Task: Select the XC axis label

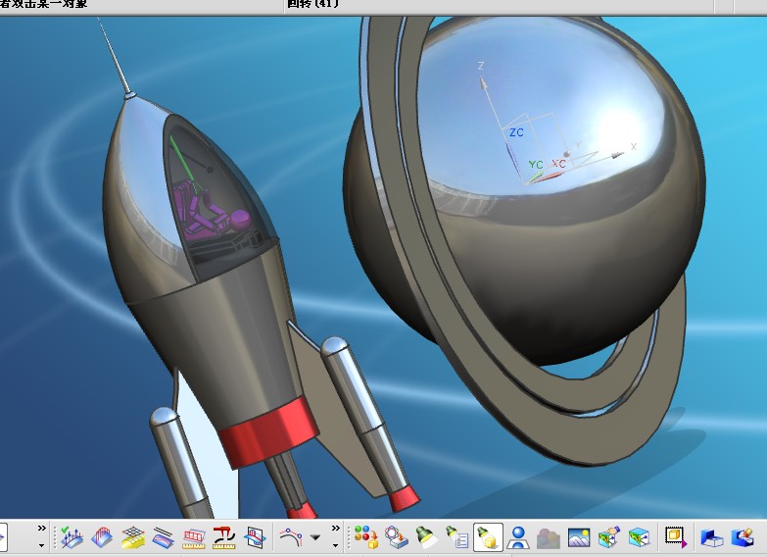Action: coord(559,164)
